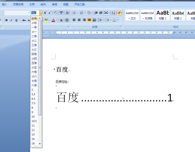Open the Numbering dropdown arrow

pyautogui.click(x=85, y=13)
